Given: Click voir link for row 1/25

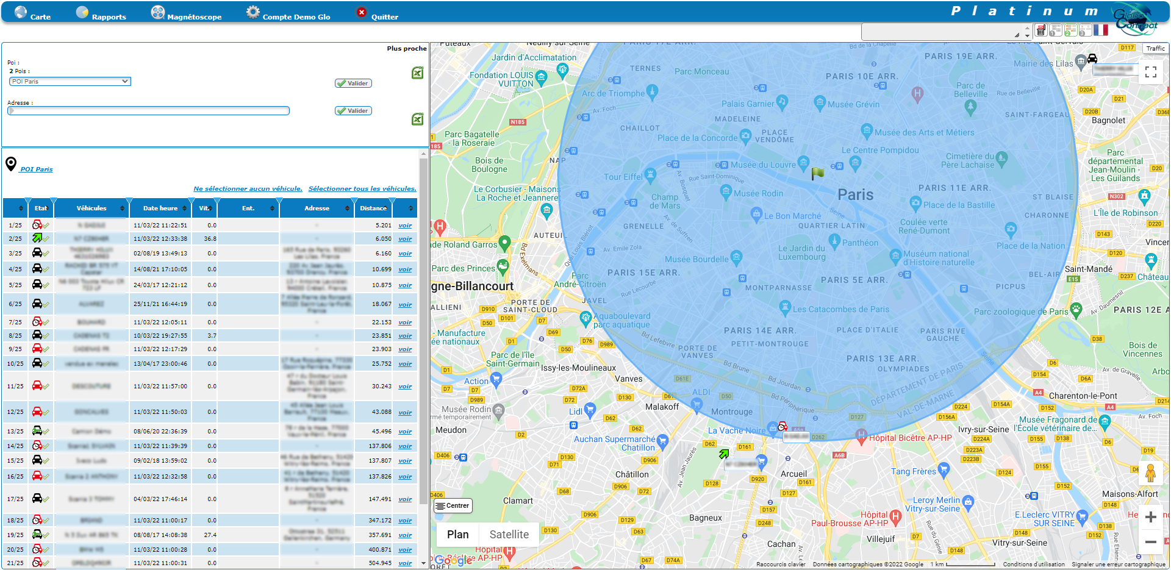Looking at the screenshot, I should click(405, 226).
